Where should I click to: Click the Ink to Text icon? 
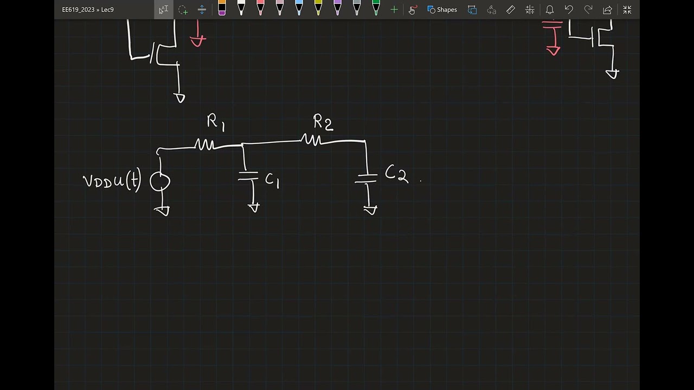[x=492, y=9]
